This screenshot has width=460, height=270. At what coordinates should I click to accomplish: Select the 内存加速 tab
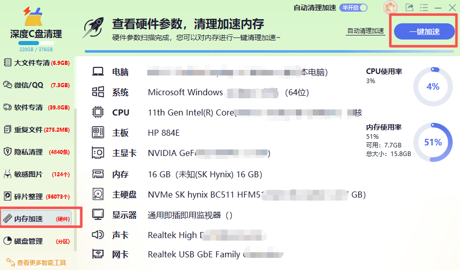(37, 218)
